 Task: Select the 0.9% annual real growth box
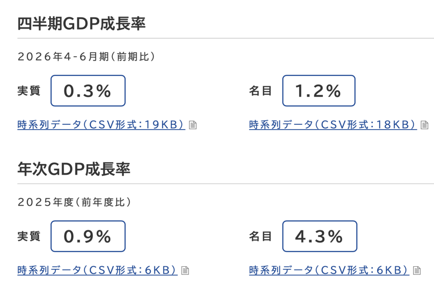88,236
